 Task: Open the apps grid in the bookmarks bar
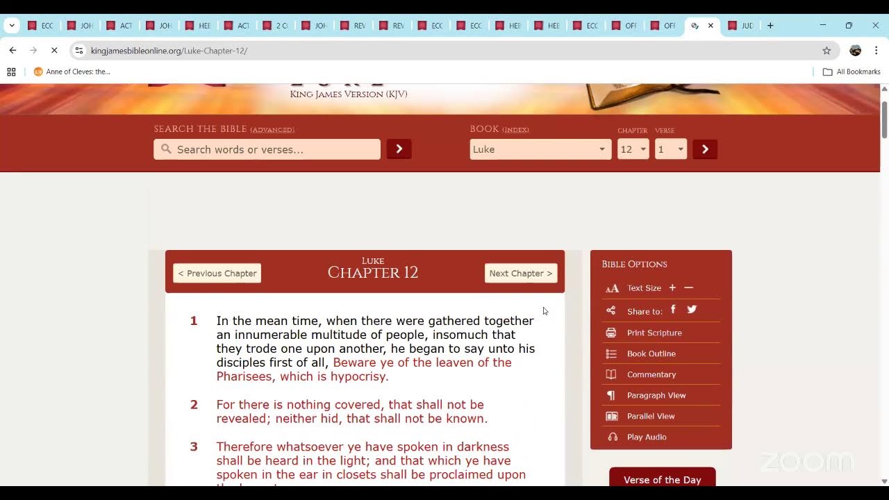point(11,72)
